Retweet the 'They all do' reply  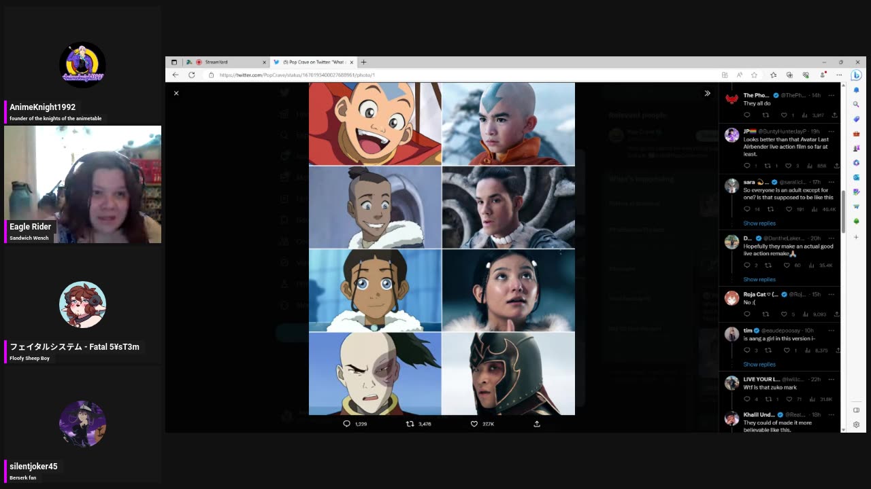[x=766, y=115]
